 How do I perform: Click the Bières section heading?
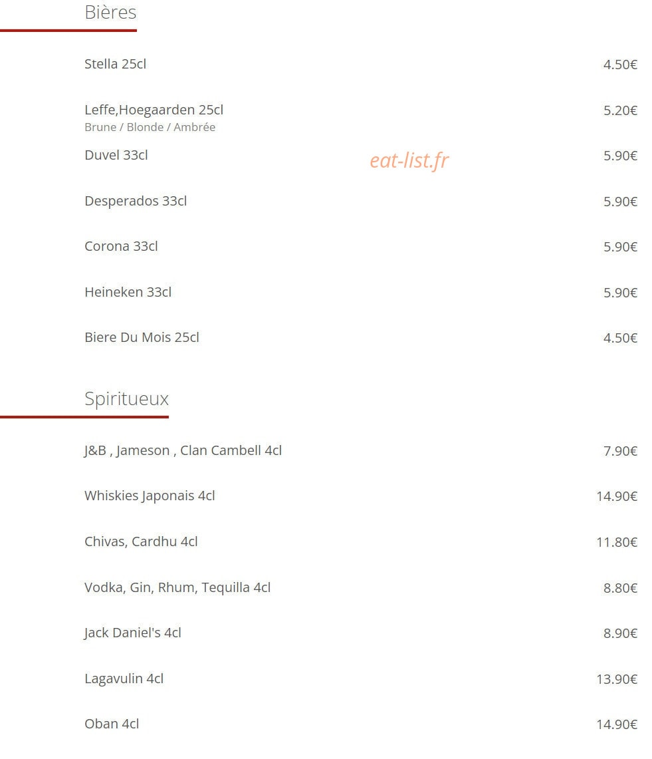click(x=110, y=12)
